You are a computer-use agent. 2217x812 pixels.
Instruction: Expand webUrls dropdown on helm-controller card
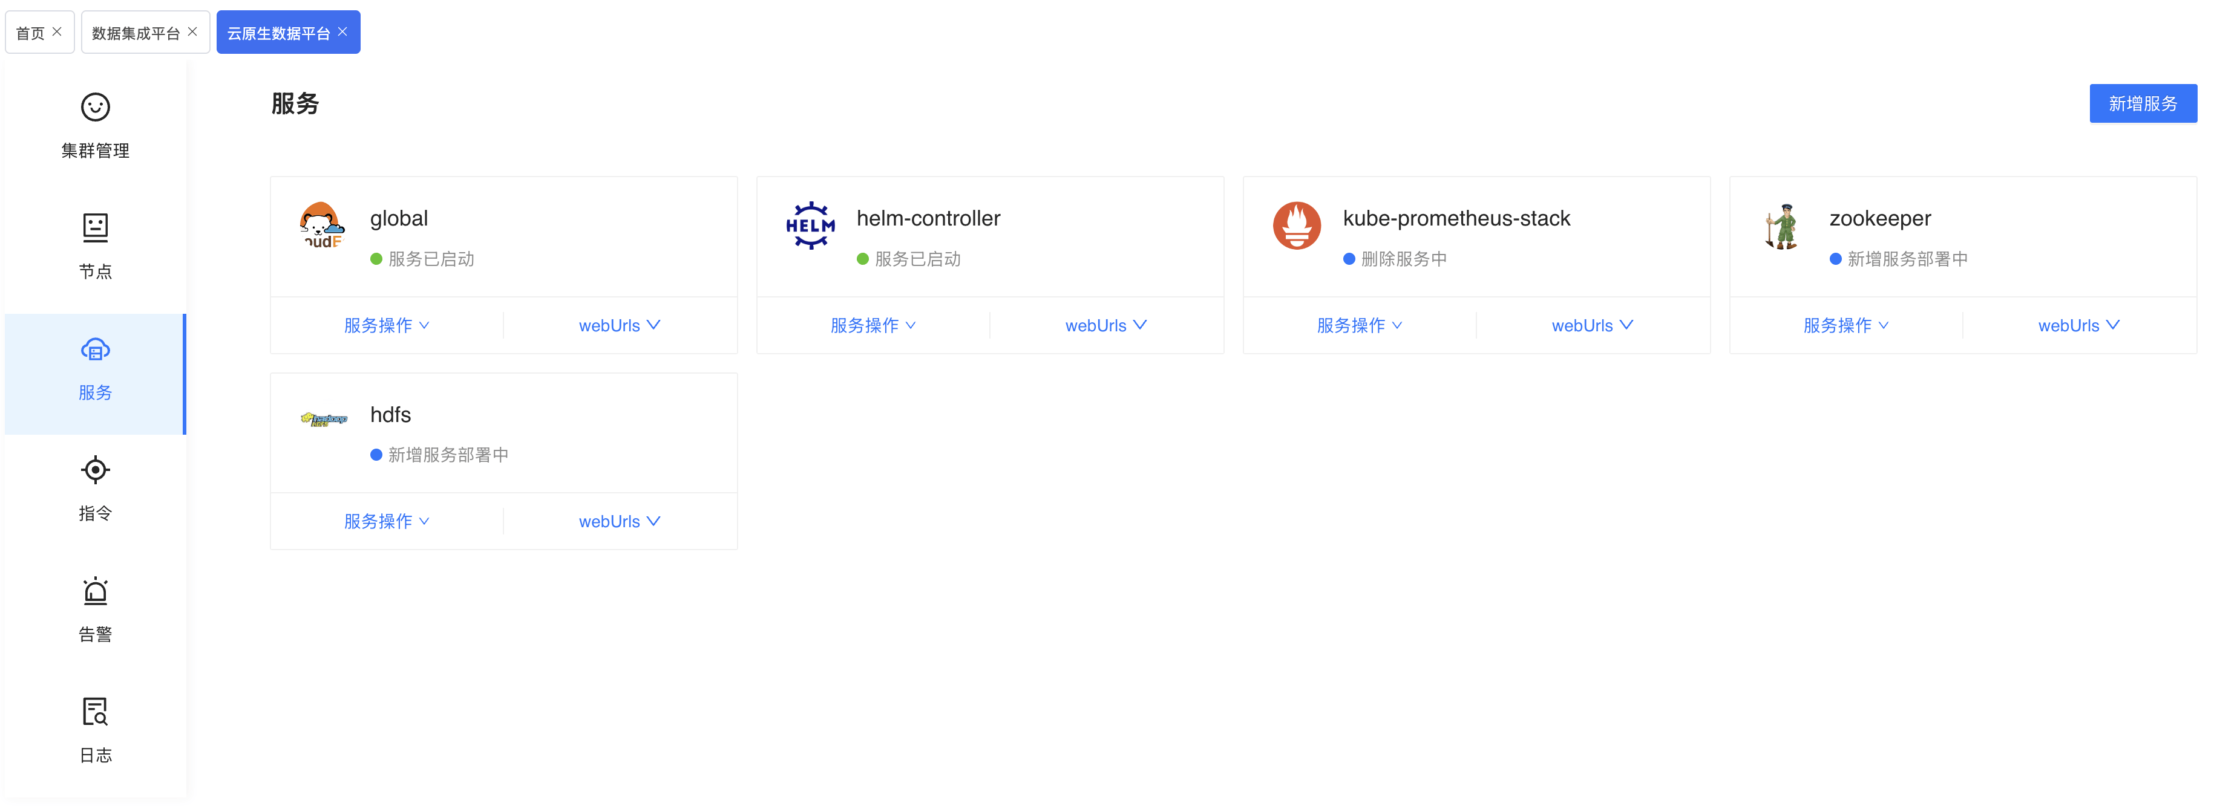(x=1106, y=325)
